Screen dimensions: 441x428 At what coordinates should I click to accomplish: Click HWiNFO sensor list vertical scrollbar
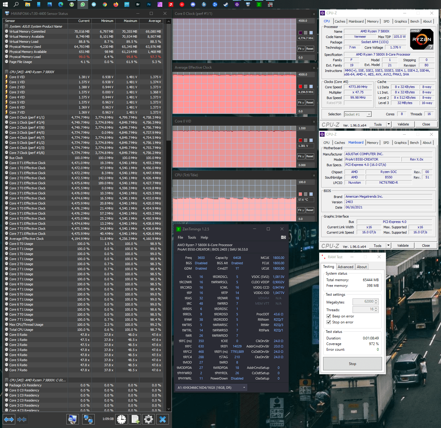tap(169, 215)
